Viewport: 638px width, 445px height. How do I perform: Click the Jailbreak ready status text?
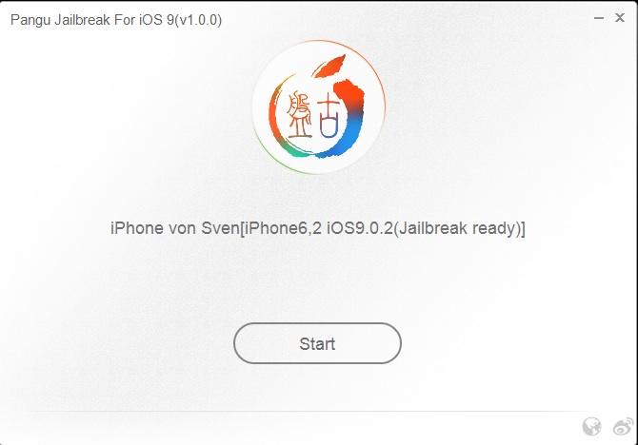pyautogui.click(x=458, y=228)
